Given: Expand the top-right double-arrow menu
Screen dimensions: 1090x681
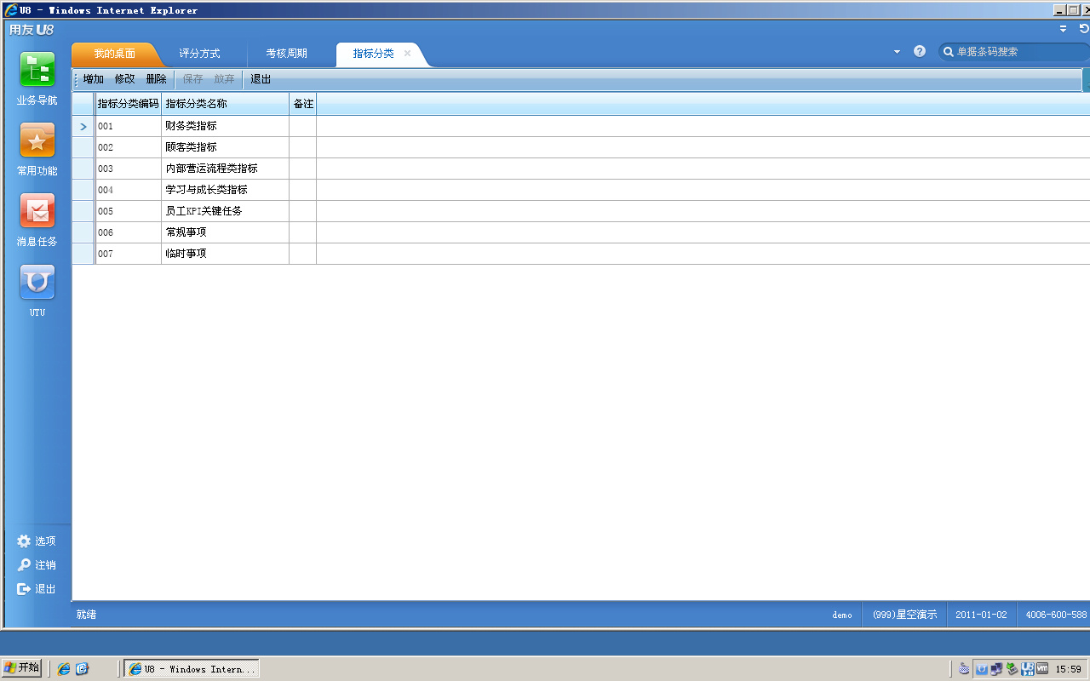Looking at the screenshot, I should [1063, 29].
